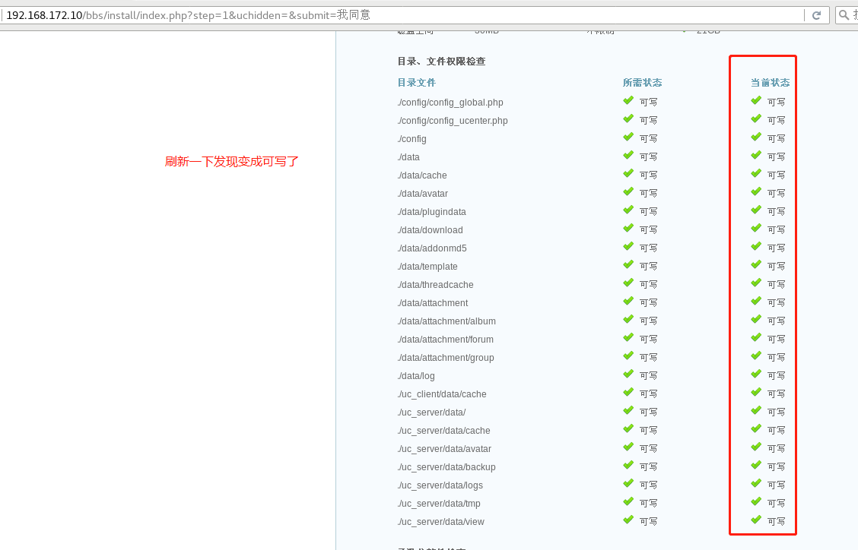The height and width of the screenshot is (550, 858).
Task: Click the ./data/attachment/album row text
Action: 446,321
